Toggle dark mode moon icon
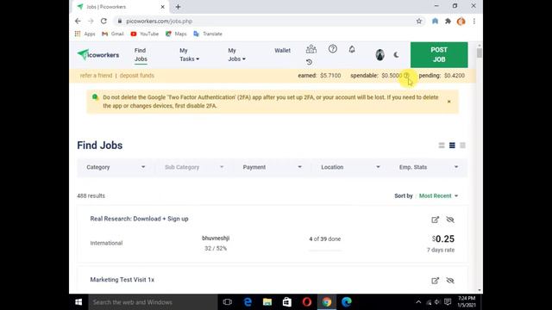 pos(397,55)
